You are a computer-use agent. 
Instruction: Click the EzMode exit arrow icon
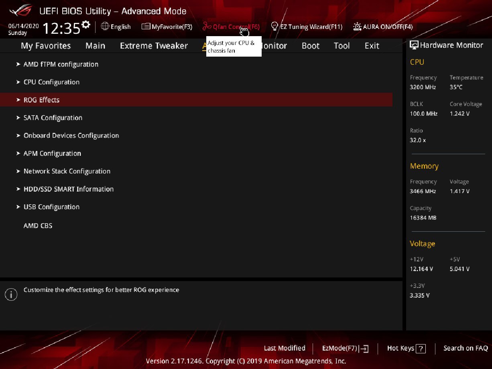[x=364, y=349]
